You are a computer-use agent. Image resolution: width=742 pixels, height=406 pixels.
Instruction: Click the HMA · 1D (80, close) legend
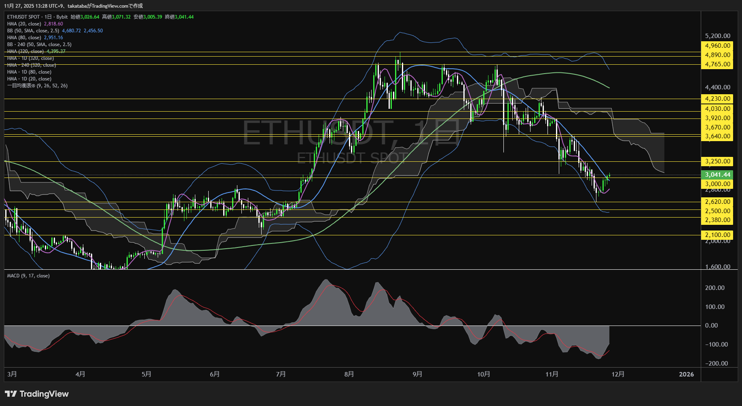[x=29, y=72]
